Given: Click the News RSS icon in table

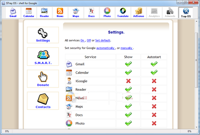Looking at the screenshot, I should click(69, 98).
